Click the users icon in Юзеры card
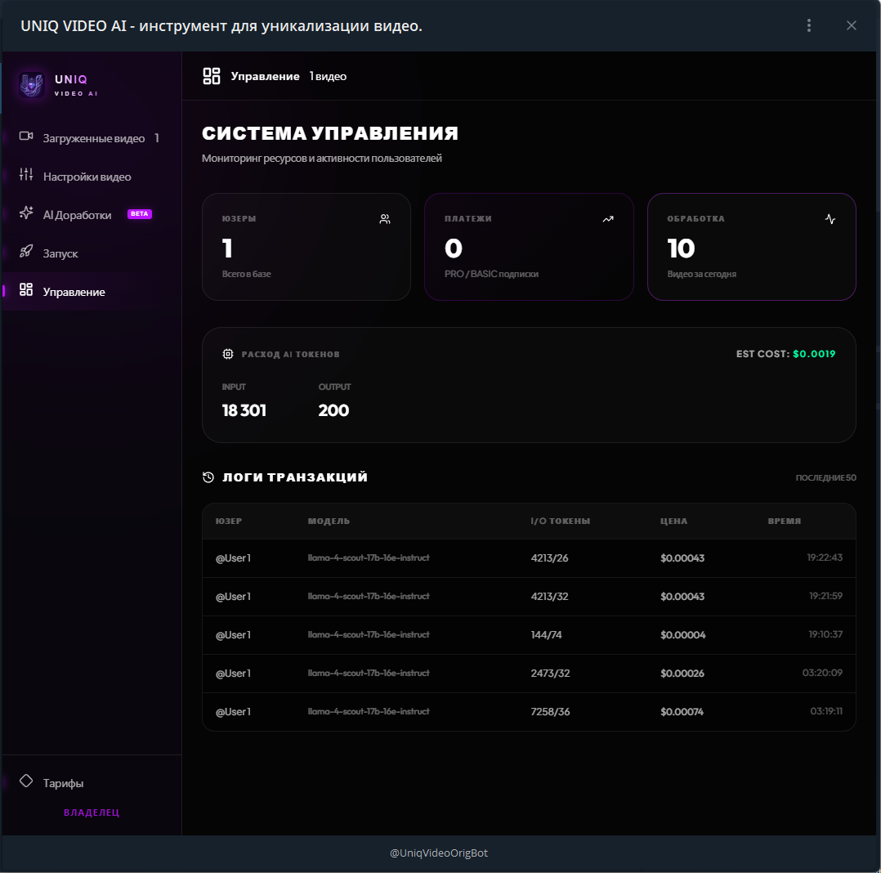This screenshot has width=881, height=873. click(x=385, y=219)
